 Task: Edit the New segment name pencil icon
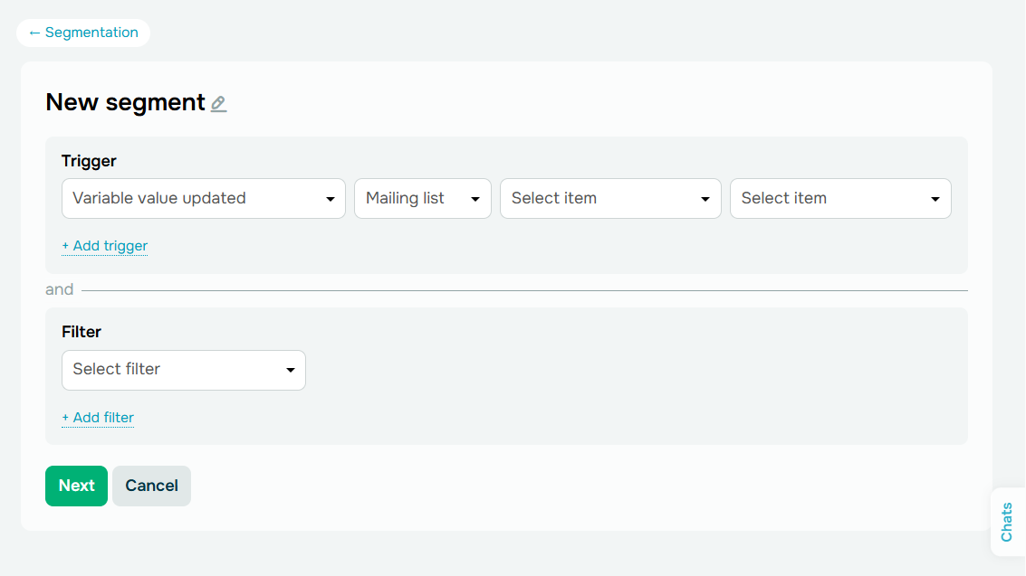pyautogui.click(x=218, y=104)
